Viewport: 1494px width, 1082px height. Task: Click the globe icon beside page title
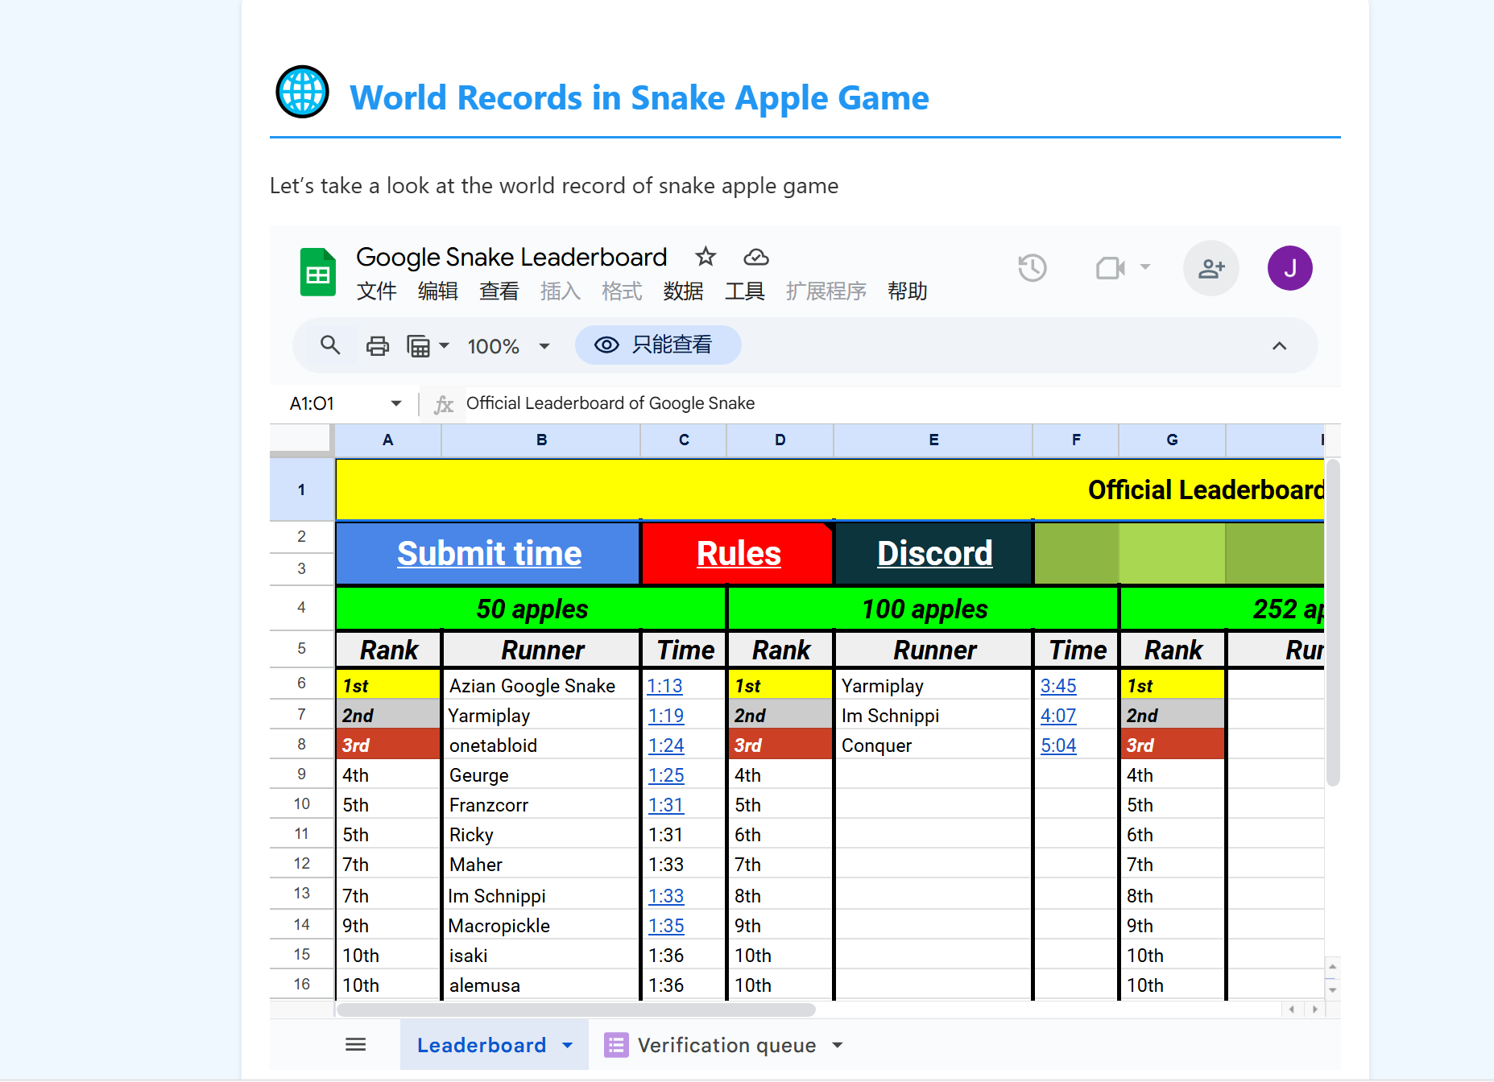coord(302,92)
